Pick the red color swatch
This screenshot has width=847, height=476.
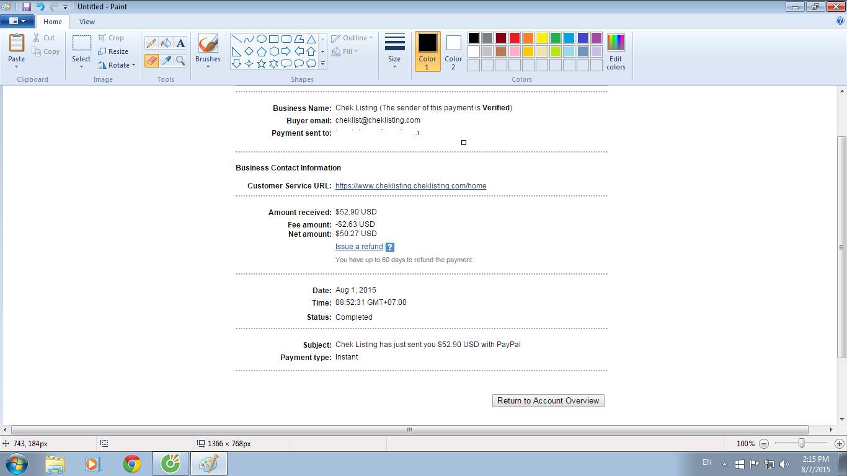[515, 38]
